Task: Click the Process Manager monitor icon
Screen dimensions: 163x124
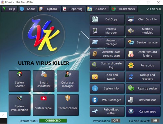Action: pyautogui.click(x=95, y=31)
